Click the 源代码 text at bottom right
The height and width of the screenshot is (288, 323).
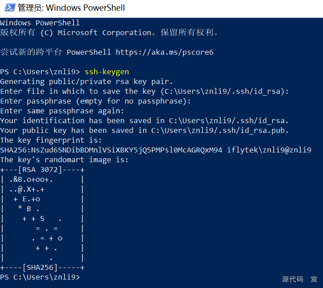coord(292,279)
